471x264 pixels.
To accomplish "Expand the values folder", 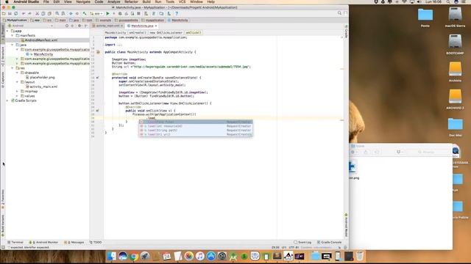I will [17, 96].
